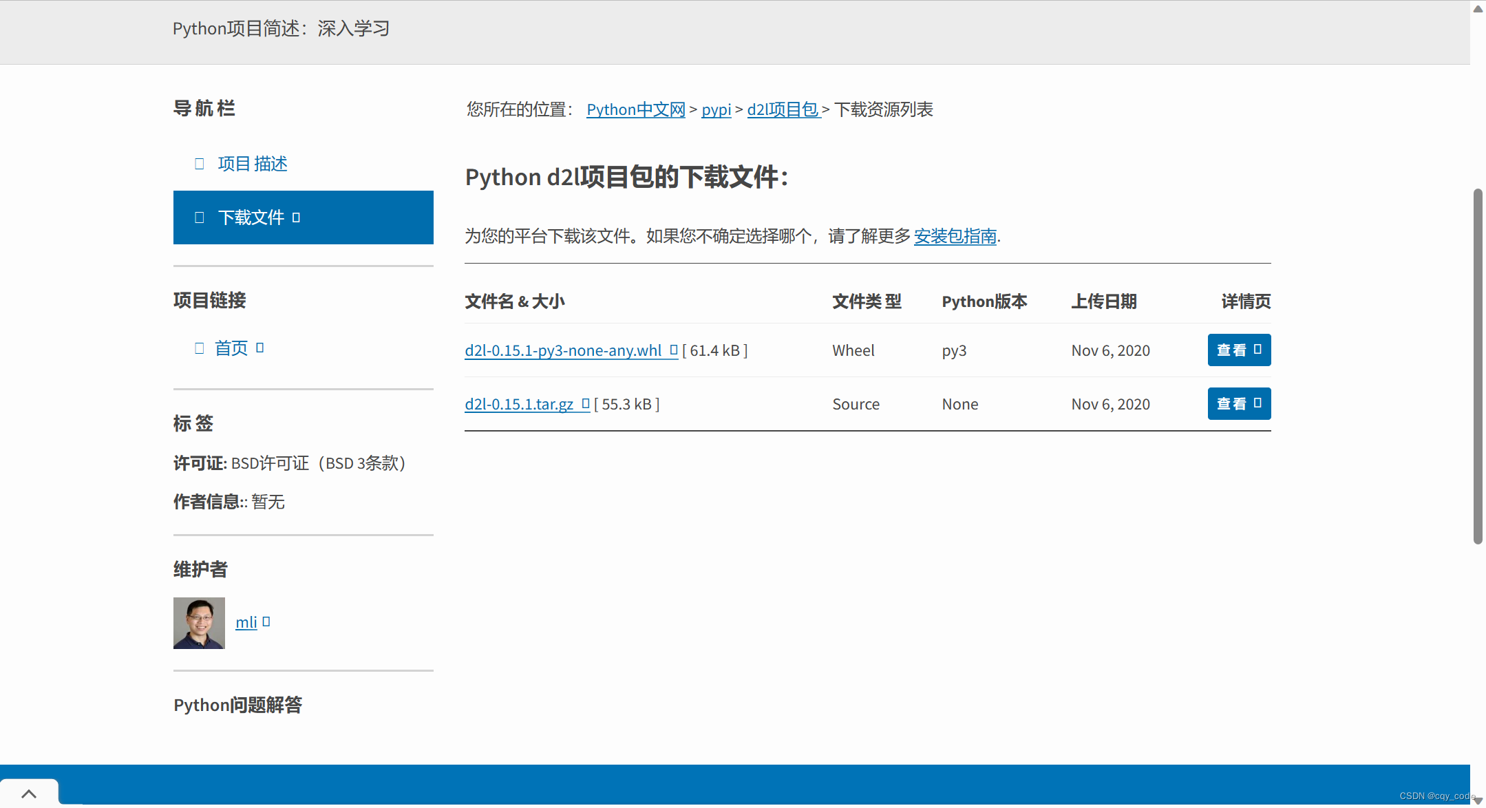Click the Python版本 column header

click(x=984, y=301)
